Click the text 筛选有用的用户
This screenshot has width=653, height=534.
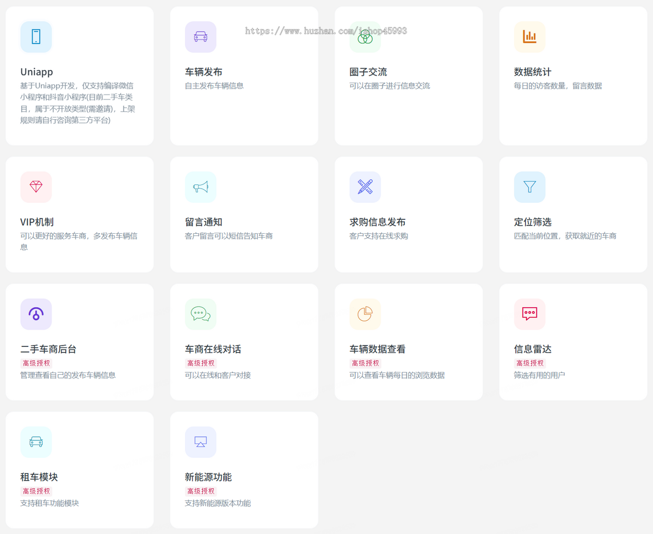(x=539, y=375)
